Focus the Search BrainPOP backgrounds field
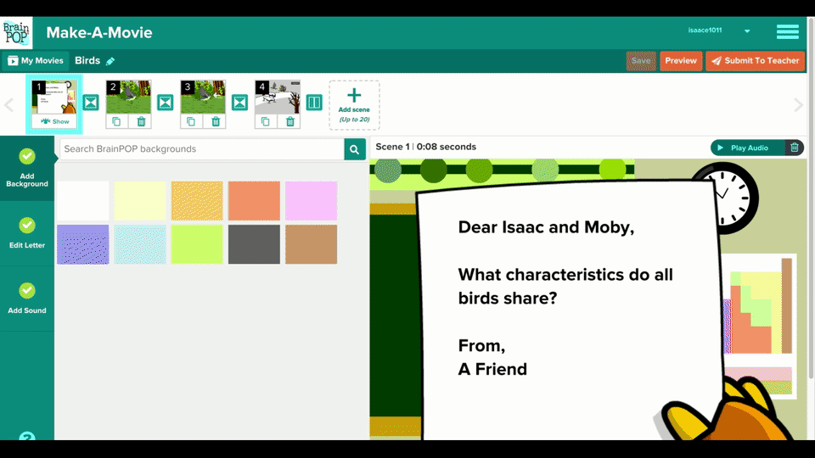Image resolution: width=815 pixels, height=458 pixels. pos(202,149)
